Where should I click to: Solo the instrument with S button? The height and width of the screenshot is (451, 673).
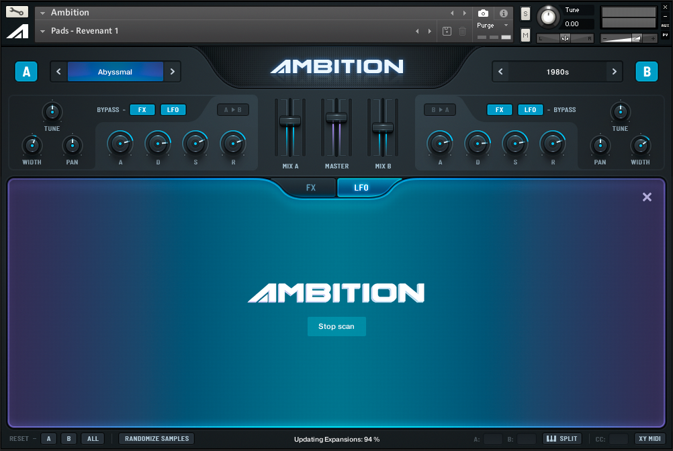coord(525,13)
